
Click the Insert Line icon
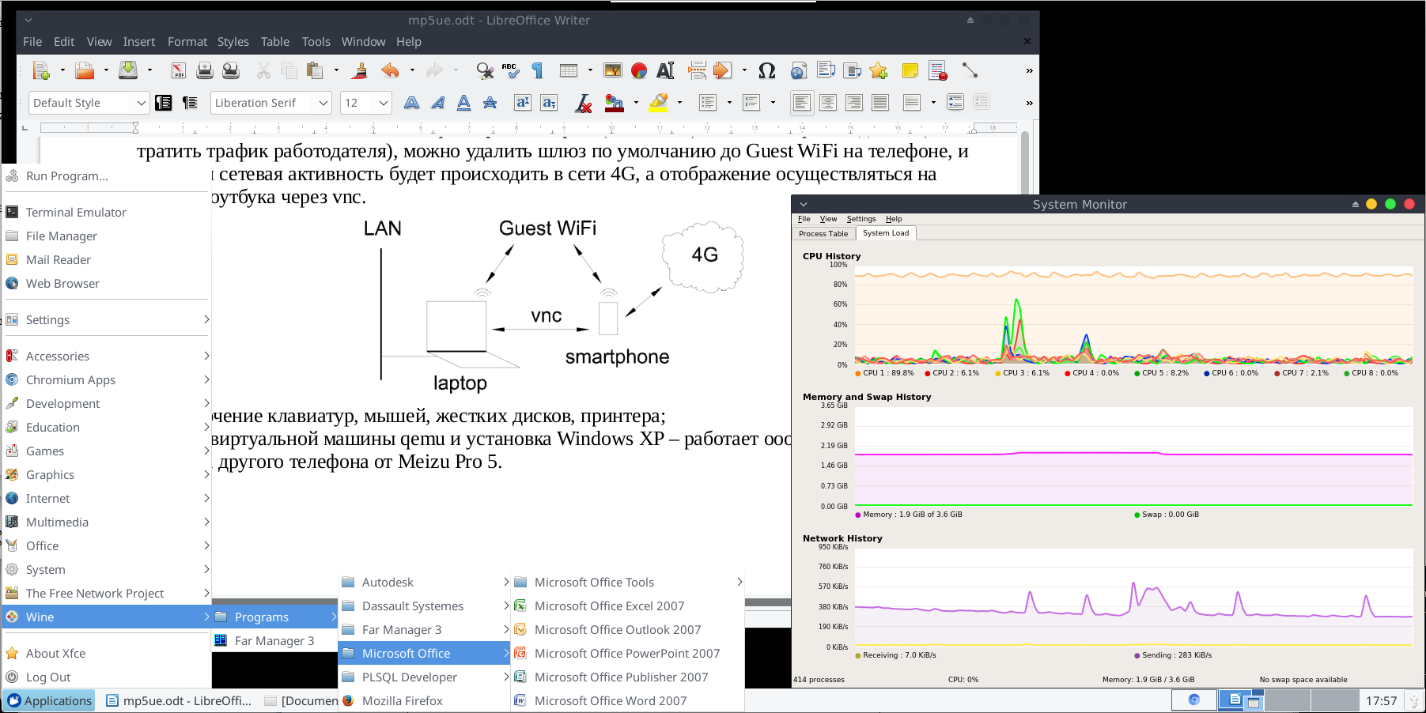(x=970, y=70)
